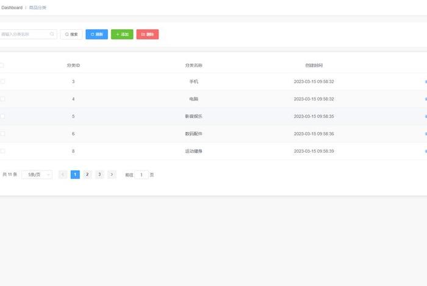Screen dimensions: 427x286
Task: Open the Dashboard breadcrumb link
Action: [x=12, y=7]
